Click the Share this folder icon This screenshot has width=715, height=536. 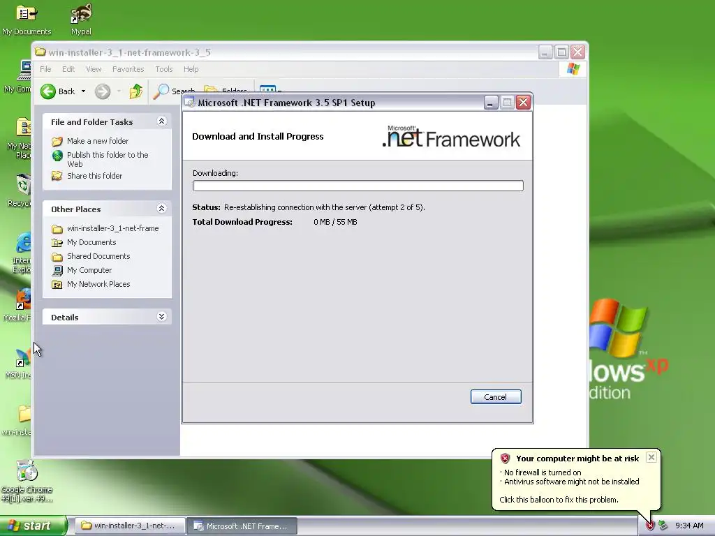click(57, 176)
